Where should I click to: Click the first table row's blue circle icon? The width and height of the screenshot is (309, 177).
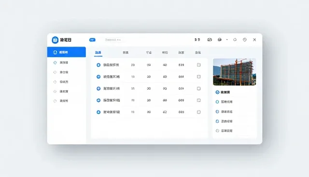click(98, 65)
